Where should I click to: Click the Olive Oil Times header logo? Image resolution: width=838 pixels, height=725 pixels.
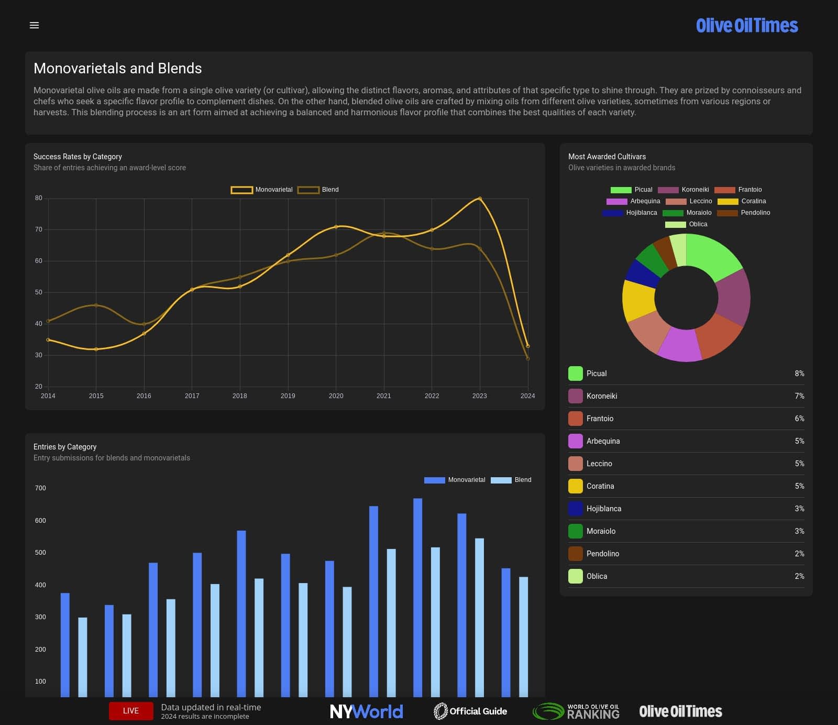pos(746,26)
